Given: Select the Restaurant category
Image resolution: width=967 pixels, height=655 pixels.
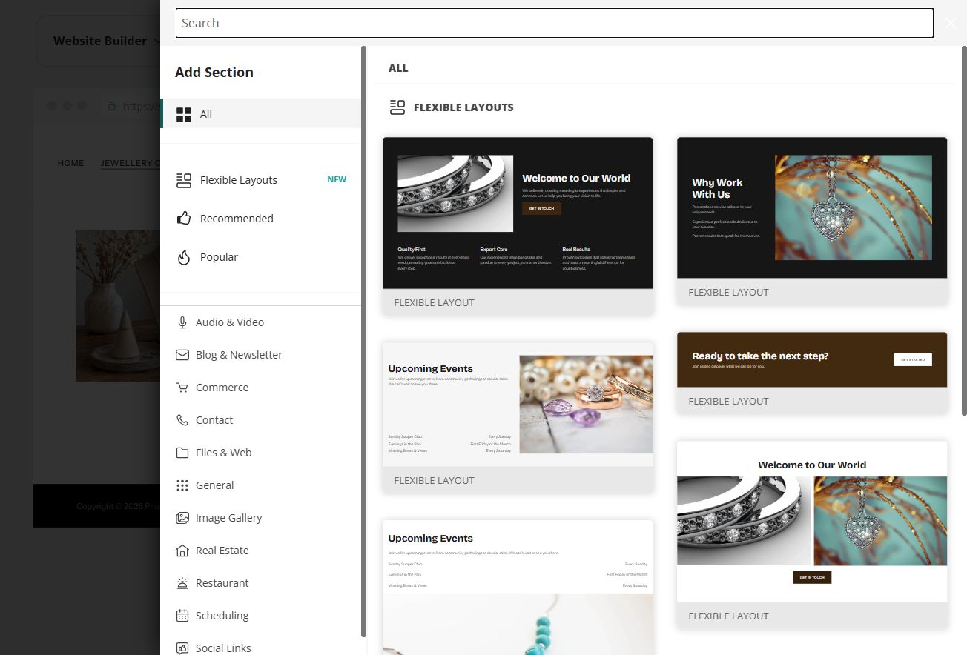Looking at the screenshot, I should pos(261,583).
